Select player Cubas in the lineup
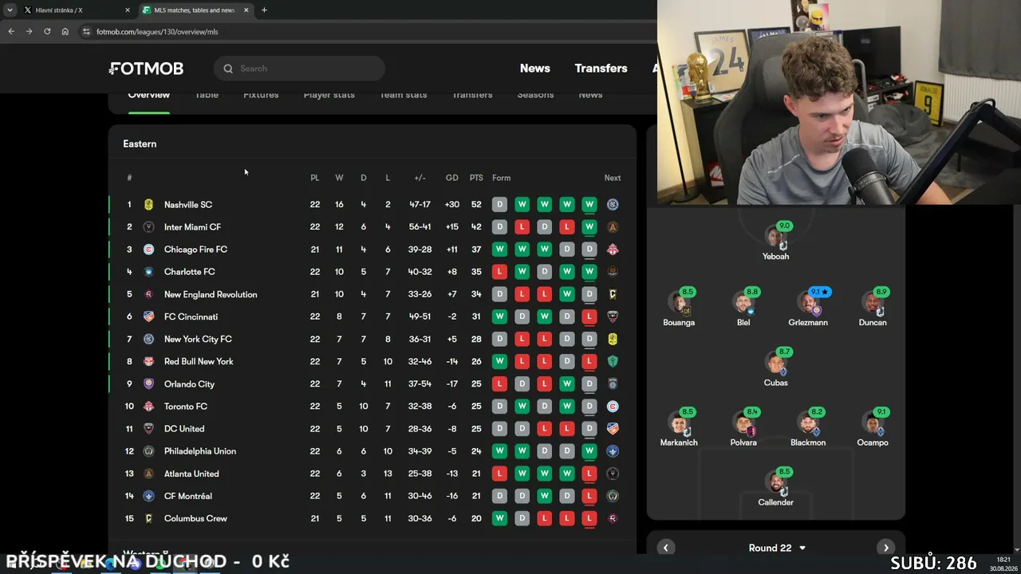 tap(775, 368)
